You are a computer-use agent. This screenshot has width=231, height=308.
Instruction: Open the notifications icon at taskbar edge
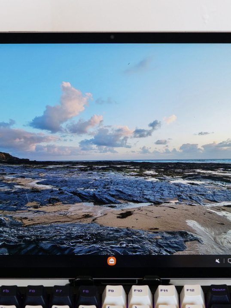point(229,261)
